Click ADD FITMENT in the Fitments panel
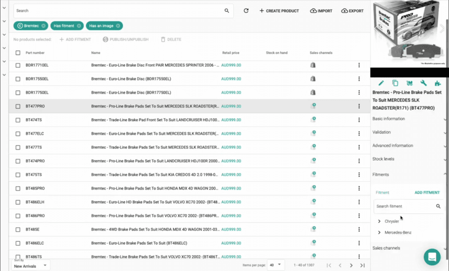The height and width of the screenshot is (271, 449). click(427, 192)
